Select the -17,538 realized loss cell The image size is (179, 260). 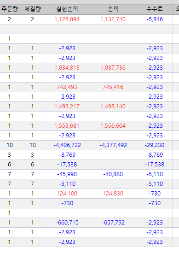point(67,165)
